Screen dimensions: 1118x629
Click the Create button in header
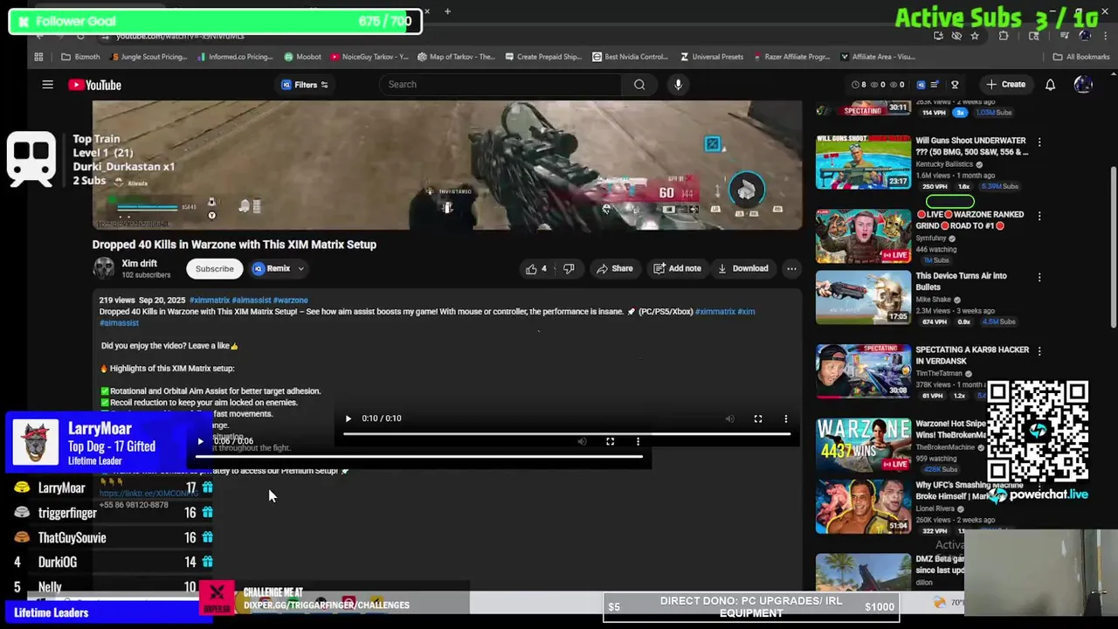click(x=1005, y=85)
